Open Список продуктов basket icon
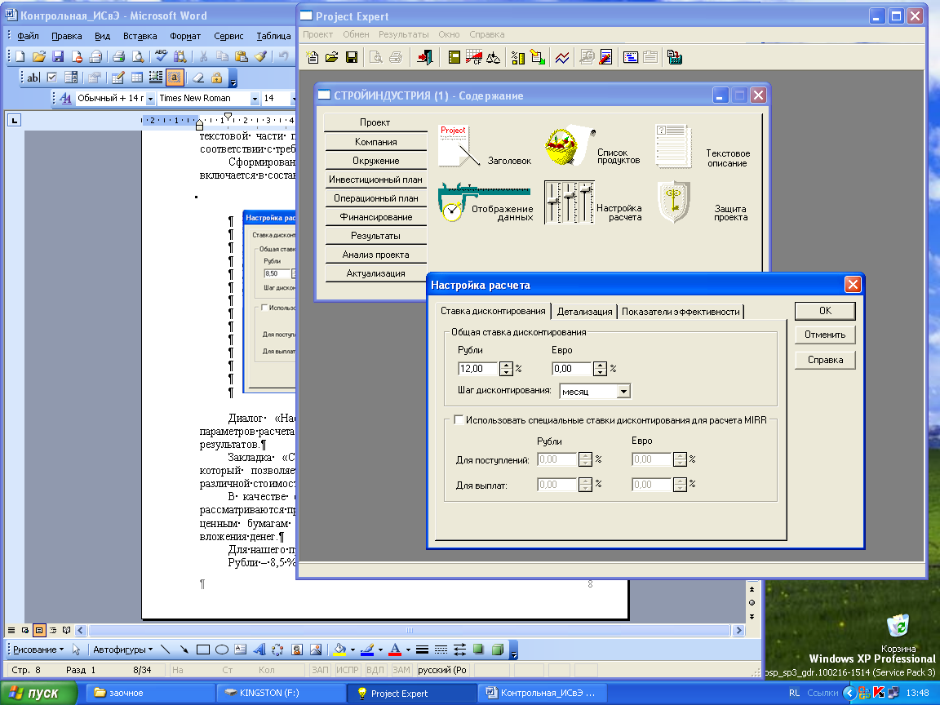Viewport: 940px width, 705px height. pyautogui.click(x=569, y=146)
